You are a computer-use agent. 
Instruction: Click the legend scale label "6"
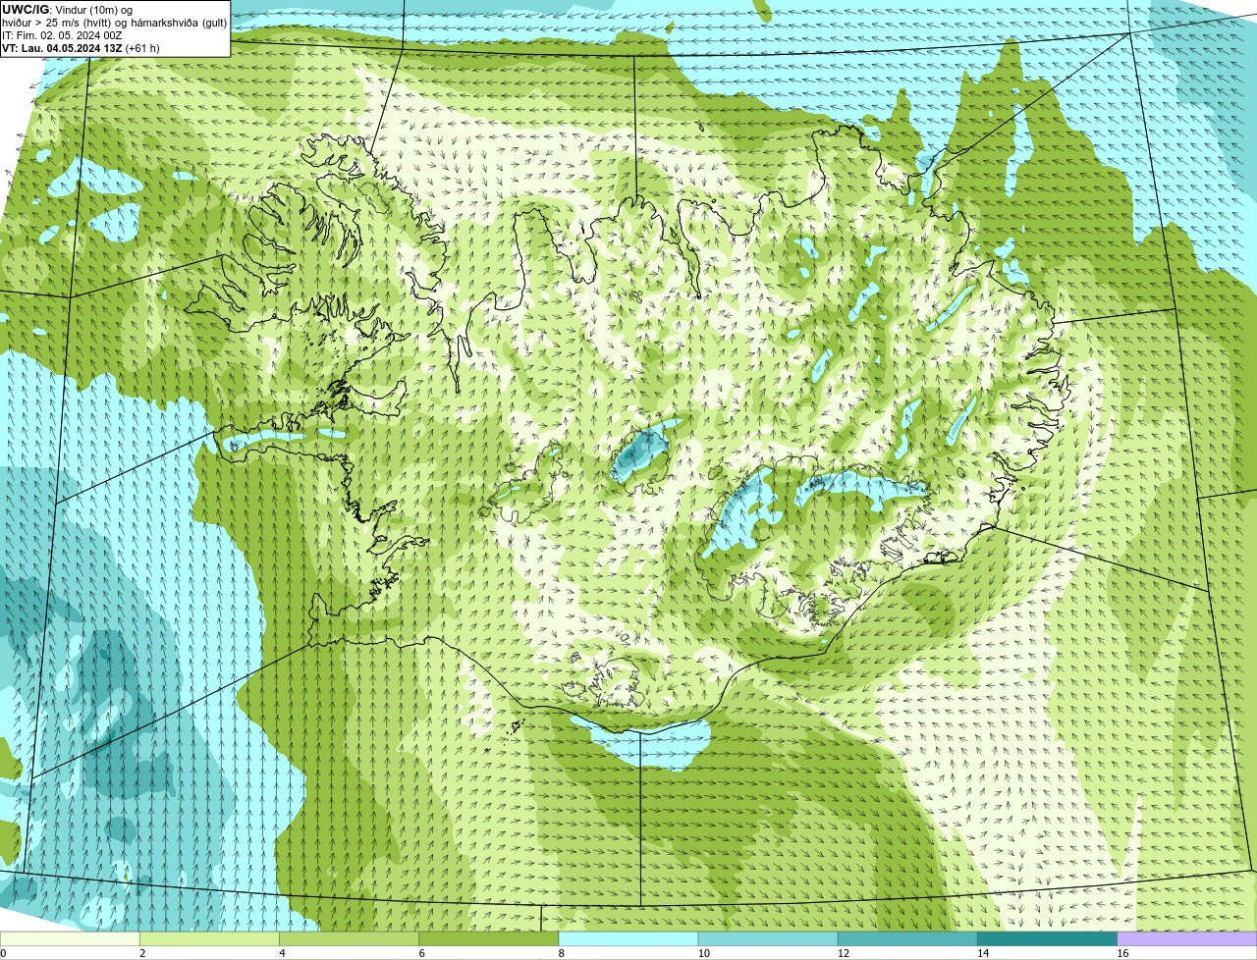(421, 953)
